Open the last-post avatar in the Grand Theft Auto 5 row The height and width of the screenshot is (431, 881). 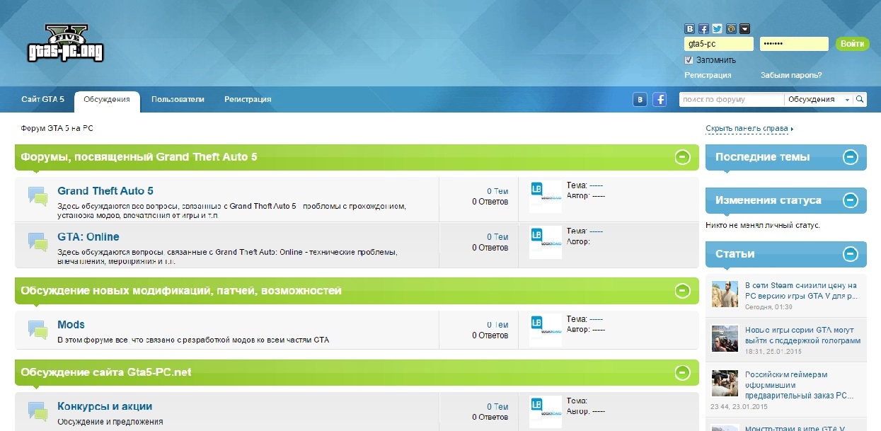(546, 197)
